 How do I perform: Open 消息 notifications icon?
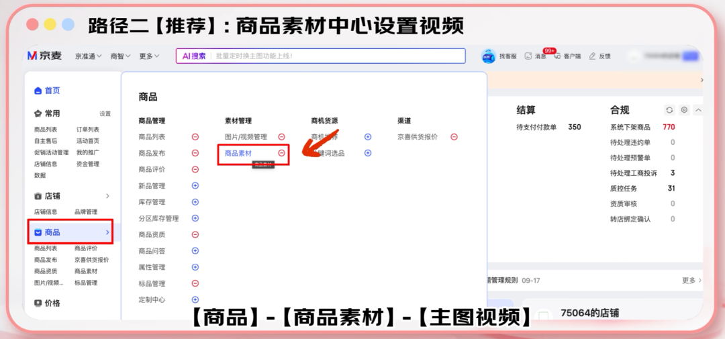coord(528,56)
